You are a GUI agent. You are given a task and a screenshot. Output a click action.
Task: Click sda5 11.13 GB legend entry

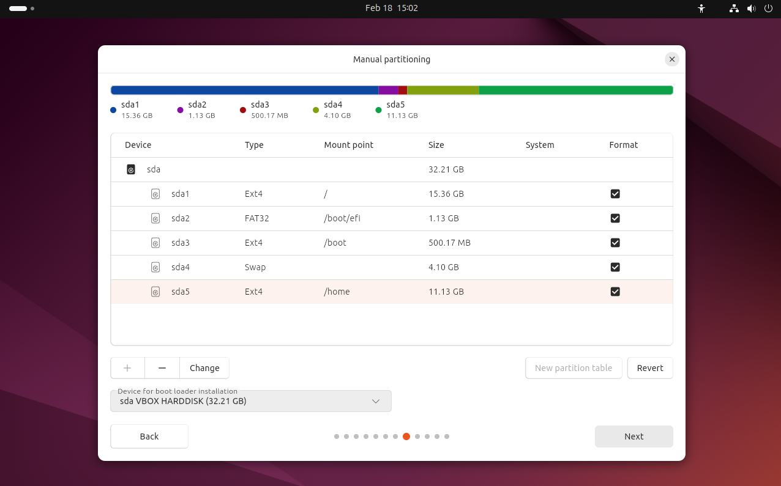click(397, 110)
